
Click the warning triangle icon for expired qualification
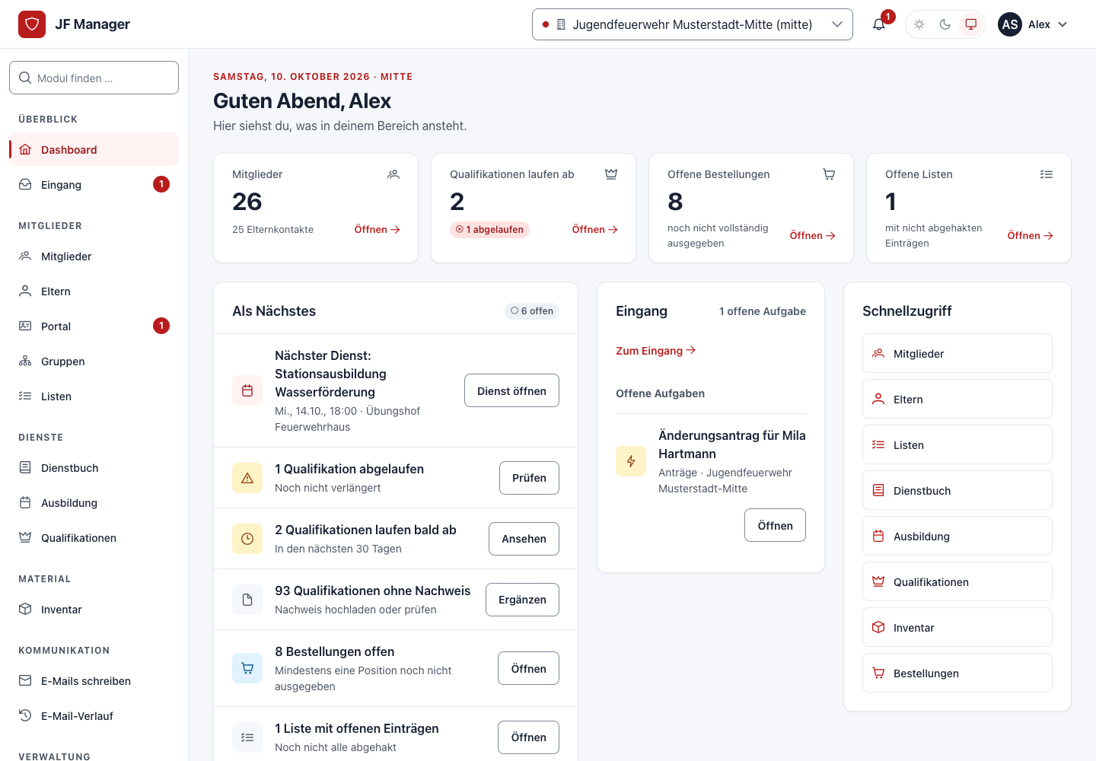coord(247,478)
